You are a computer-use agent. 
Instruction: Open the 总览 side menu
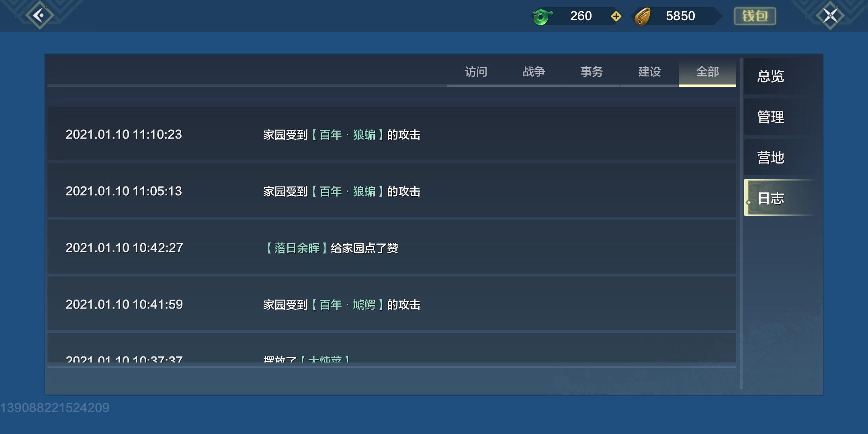click(x=771, y=76)
